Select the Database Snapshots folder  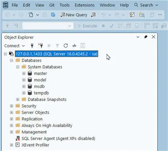click(x=47, y=99)
